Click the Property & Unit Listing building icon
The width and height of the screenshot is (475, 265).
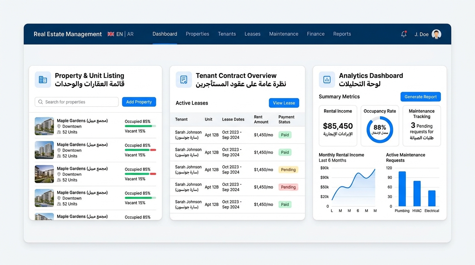(43, 79)
